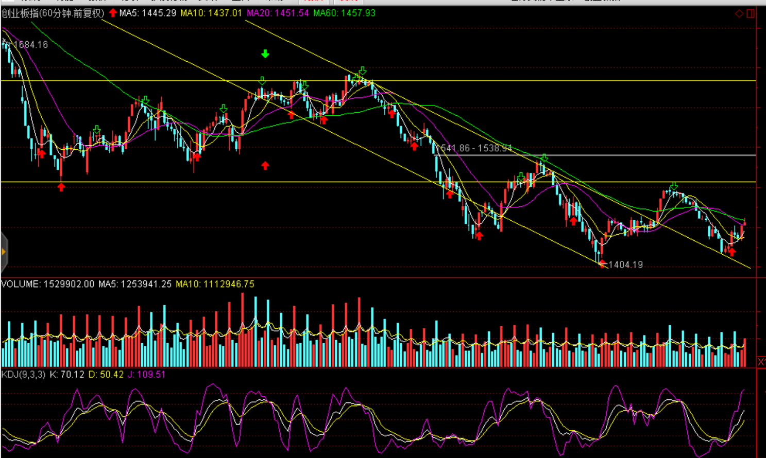Image resolution: width=766 pixels, height=458 pixels.
Task: Click the 1404.19 low price label
Action: click(625, 265)
